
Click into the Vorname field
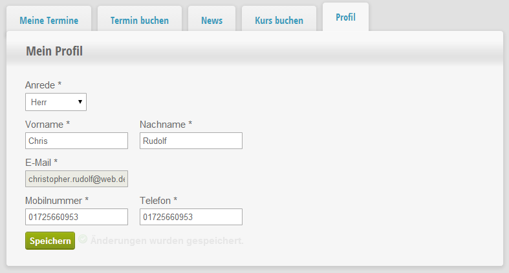click(x=76, y=141)
